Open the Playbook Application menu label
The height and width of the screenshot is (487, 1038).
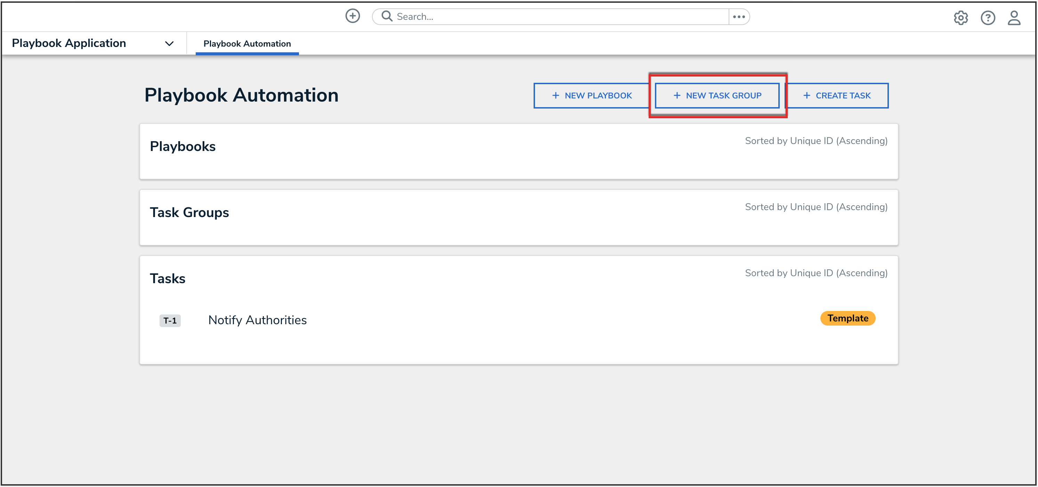(69, 43)
